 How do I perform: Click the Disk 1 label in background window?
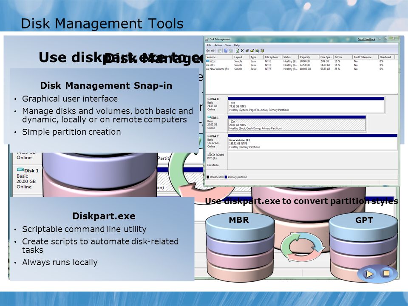click(31, 171)
